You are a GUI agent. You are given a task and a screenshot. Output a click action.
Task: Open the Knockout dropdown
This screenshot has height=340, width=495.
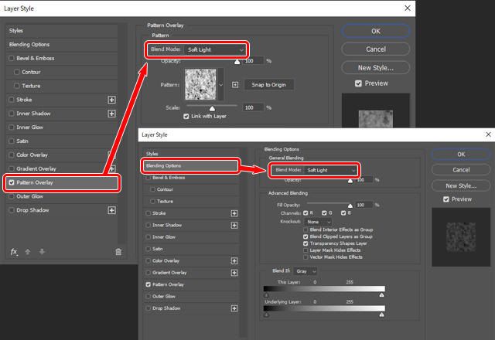[317, 222]
